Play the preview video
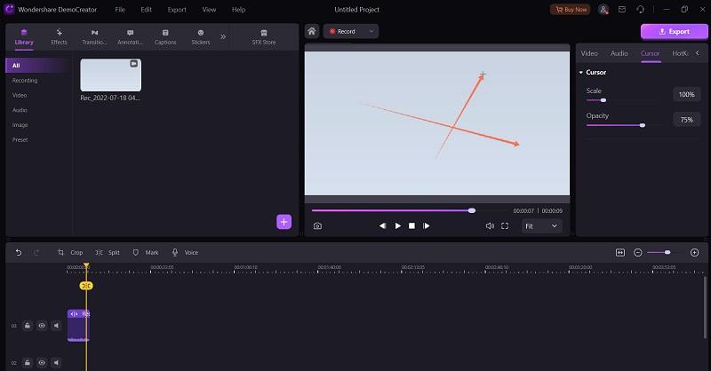The width and height of the screenshot is (711, 371). (x=397, y=225)
